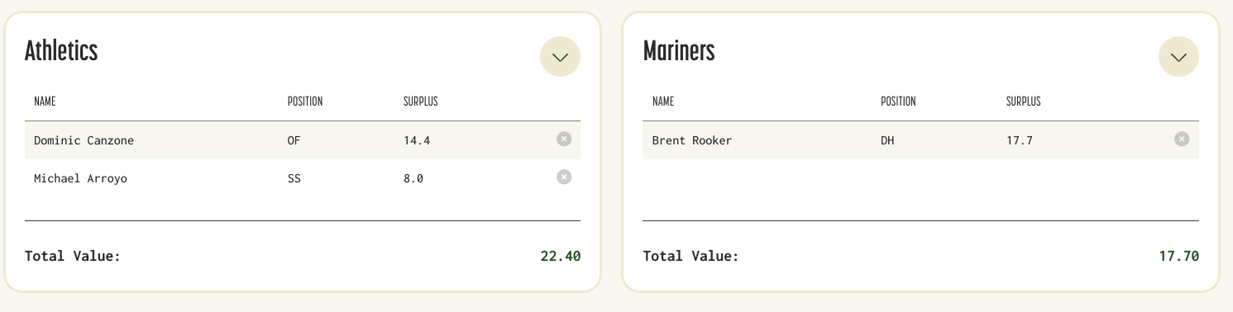Select the Dominic Canzone row
The image size is (1233, 312).
303,140
